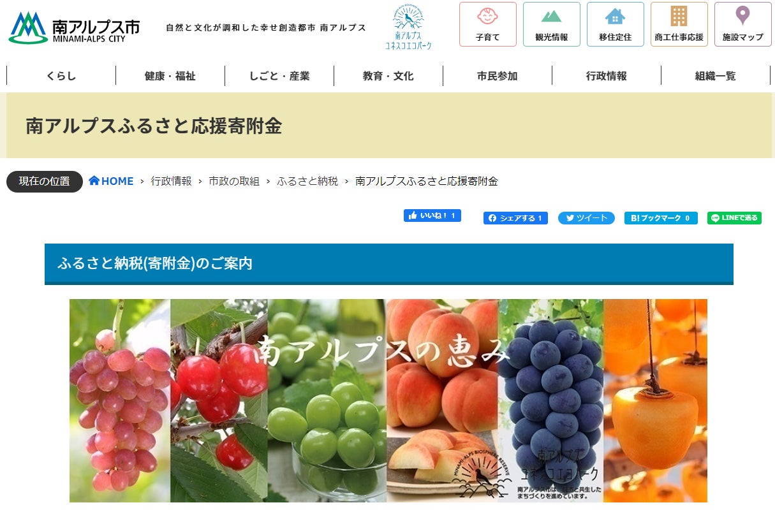Open the 行政情報 menu
Screen dimensions: 775x512
tap(607, 76)
